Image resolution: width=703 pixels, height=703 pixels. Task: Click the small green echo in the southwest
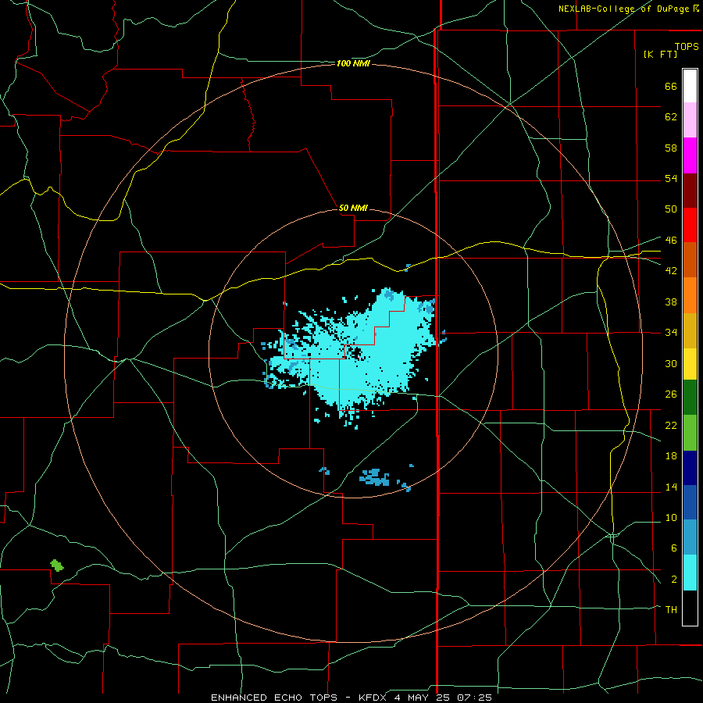point(57,566)
